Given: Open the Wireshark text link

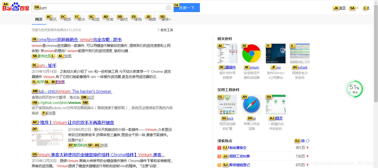Looking at the screenshot, I should click(x=300, y=67).
